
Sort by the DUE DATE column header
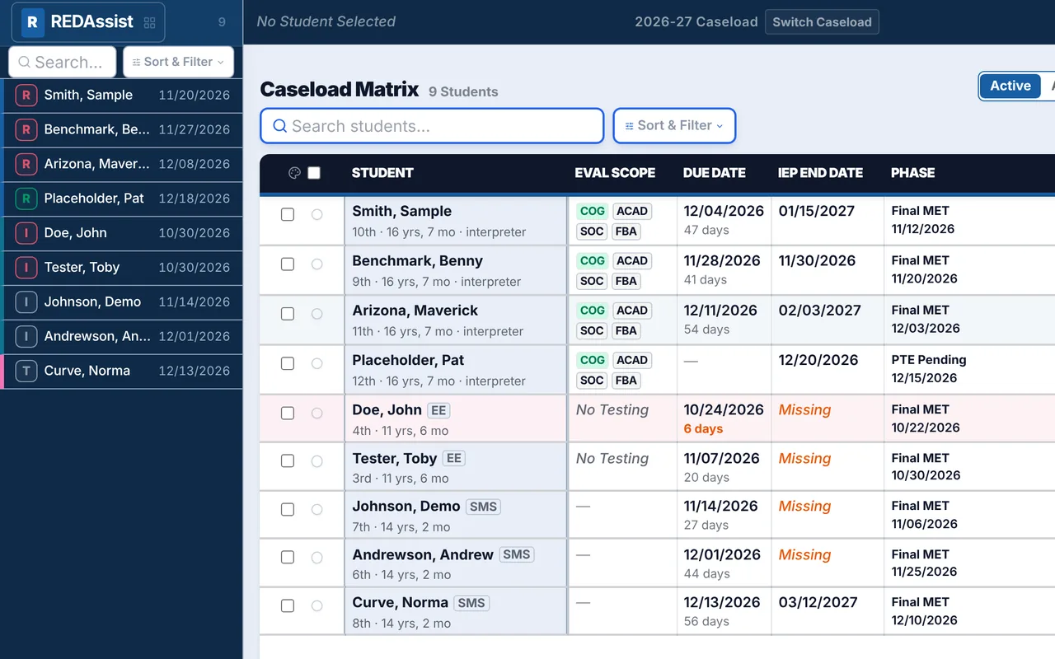point(715,173)
